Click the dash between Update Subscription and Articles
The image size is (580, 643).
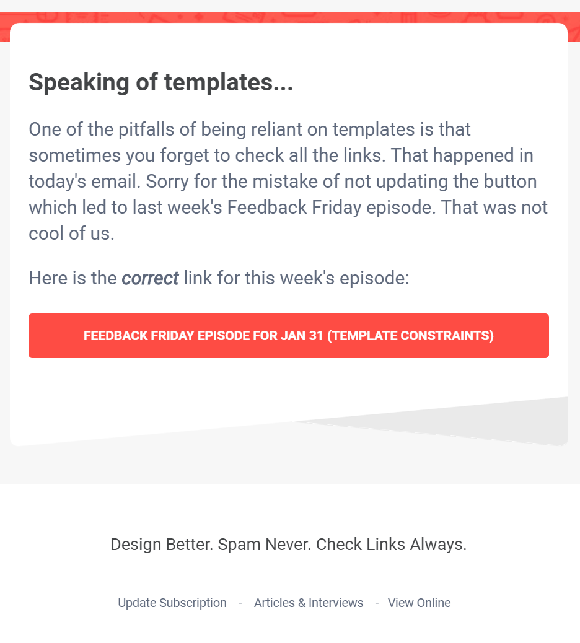[240, 603]
